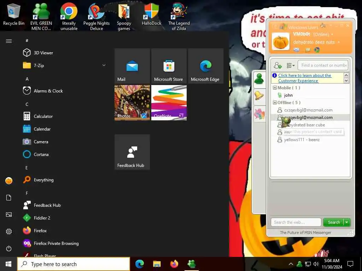Show hidden system tray icons
The width and height of the screenshot is (362, 271).
point(291,264)
